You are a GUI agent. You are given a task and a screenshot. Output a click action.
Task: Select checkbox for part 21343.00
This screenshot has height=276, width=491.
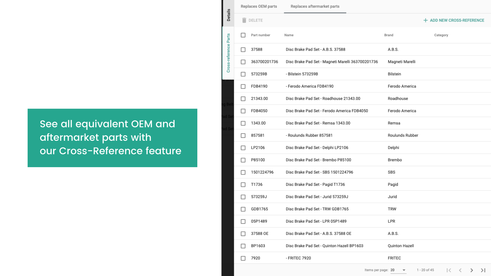point(243,98)
